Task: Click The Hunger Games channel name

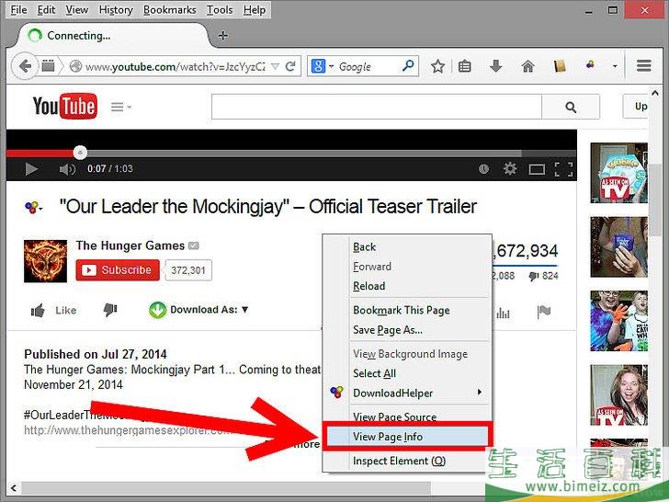Action: [130, 245]
